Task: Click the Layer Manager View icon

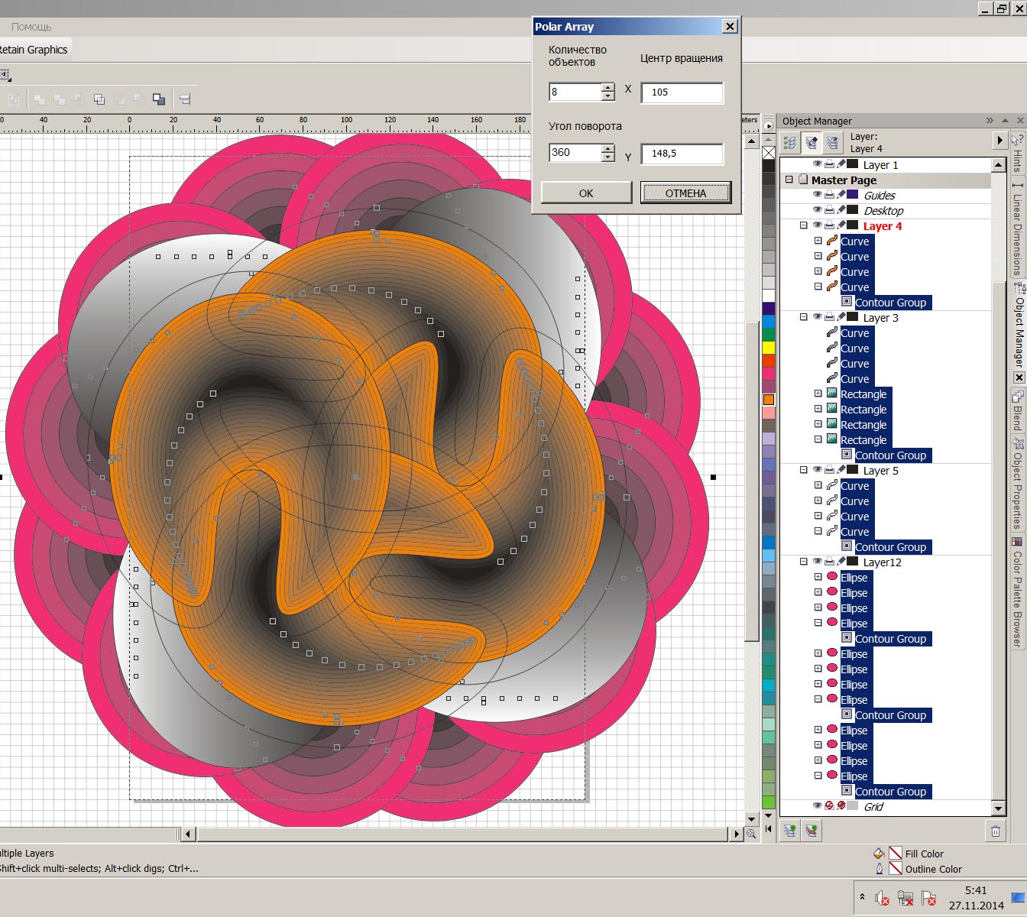Action: [833, 142]
